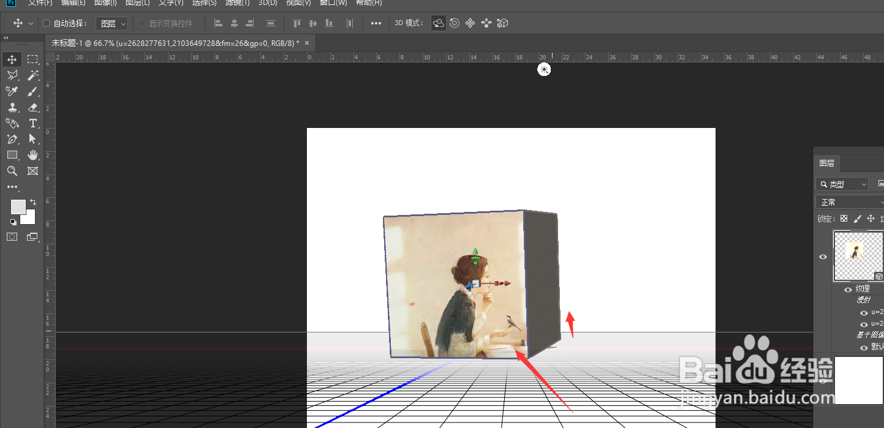Reset default foreground and background colors

click(13, 222)
